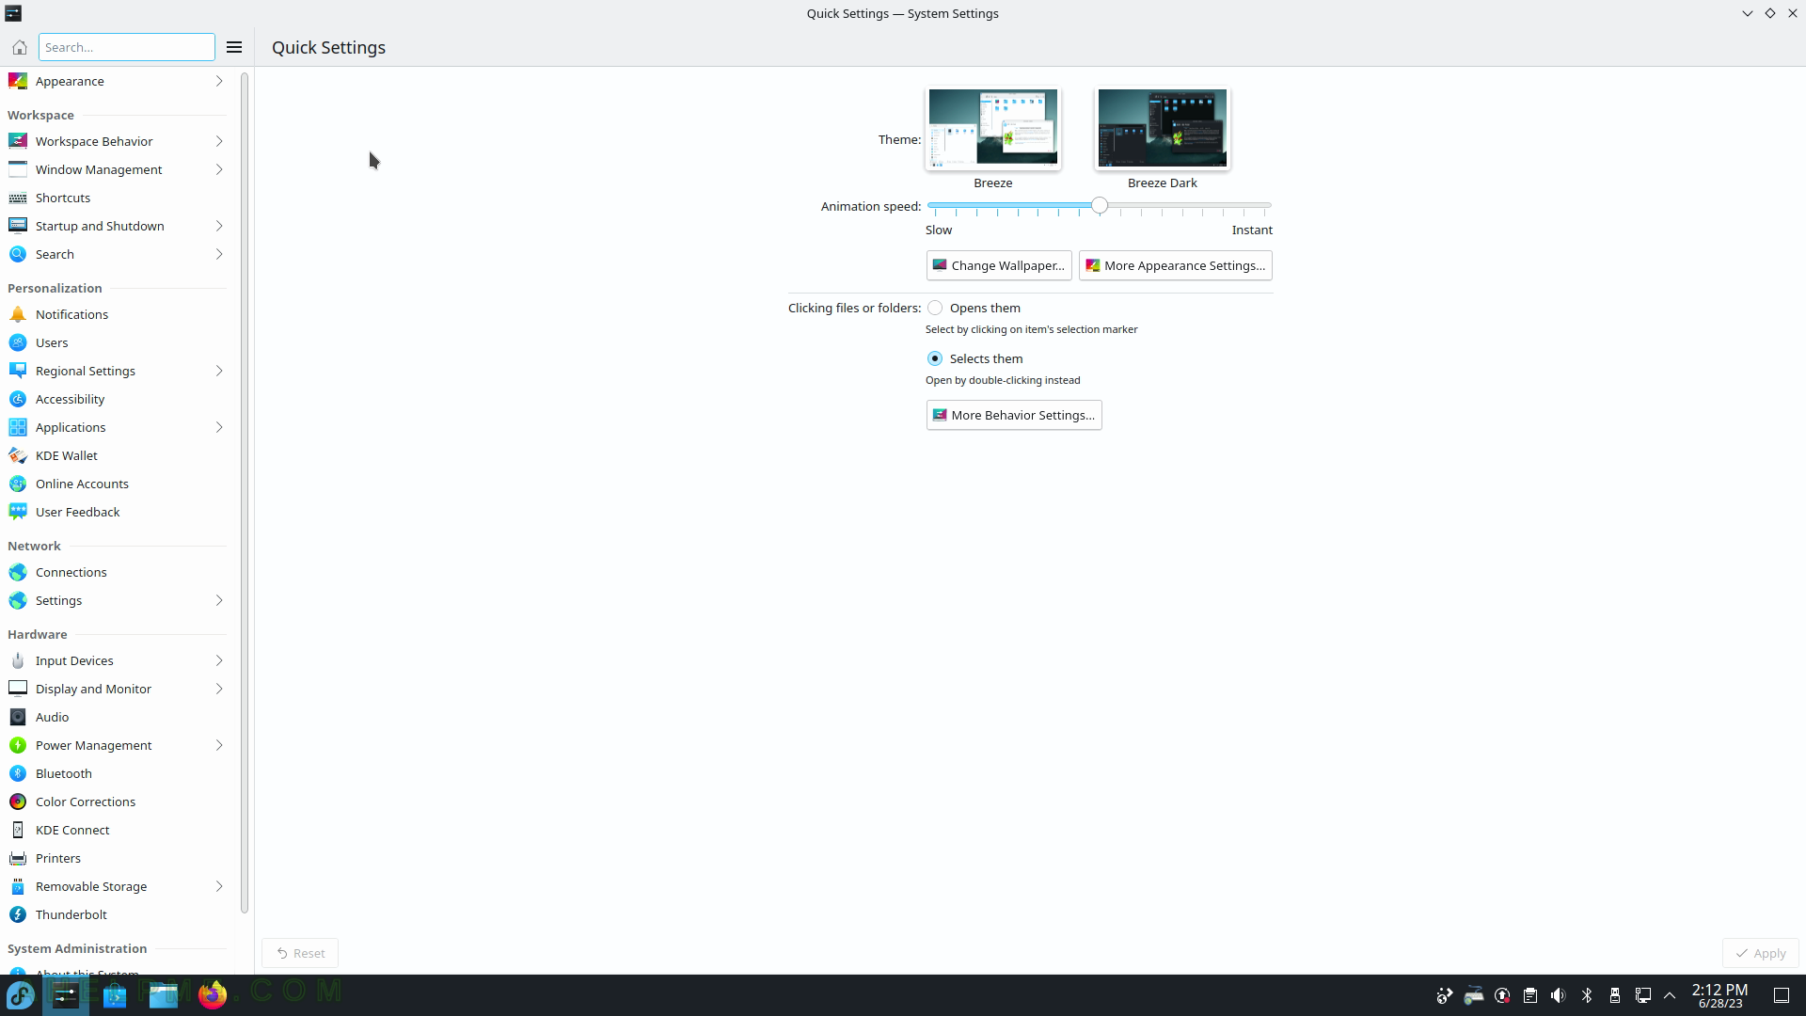The image size is (1806, 1016).
Task: Click the KDE Connect phone icon
Action: click(x=18, y=830)
